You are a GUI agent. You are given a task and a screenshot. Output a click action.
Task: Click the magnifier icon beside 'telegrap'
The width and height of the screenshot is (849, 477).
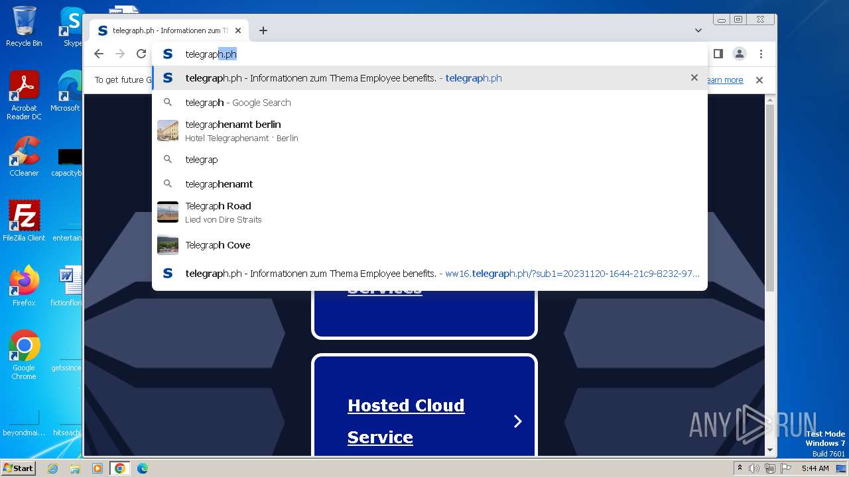(x=168, y=160)
